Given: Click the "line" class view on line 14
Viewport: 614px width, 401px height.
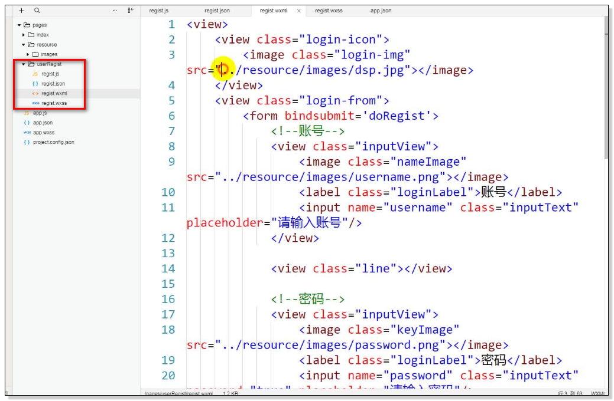Looking at the screenshot, I should click(362, 269).
